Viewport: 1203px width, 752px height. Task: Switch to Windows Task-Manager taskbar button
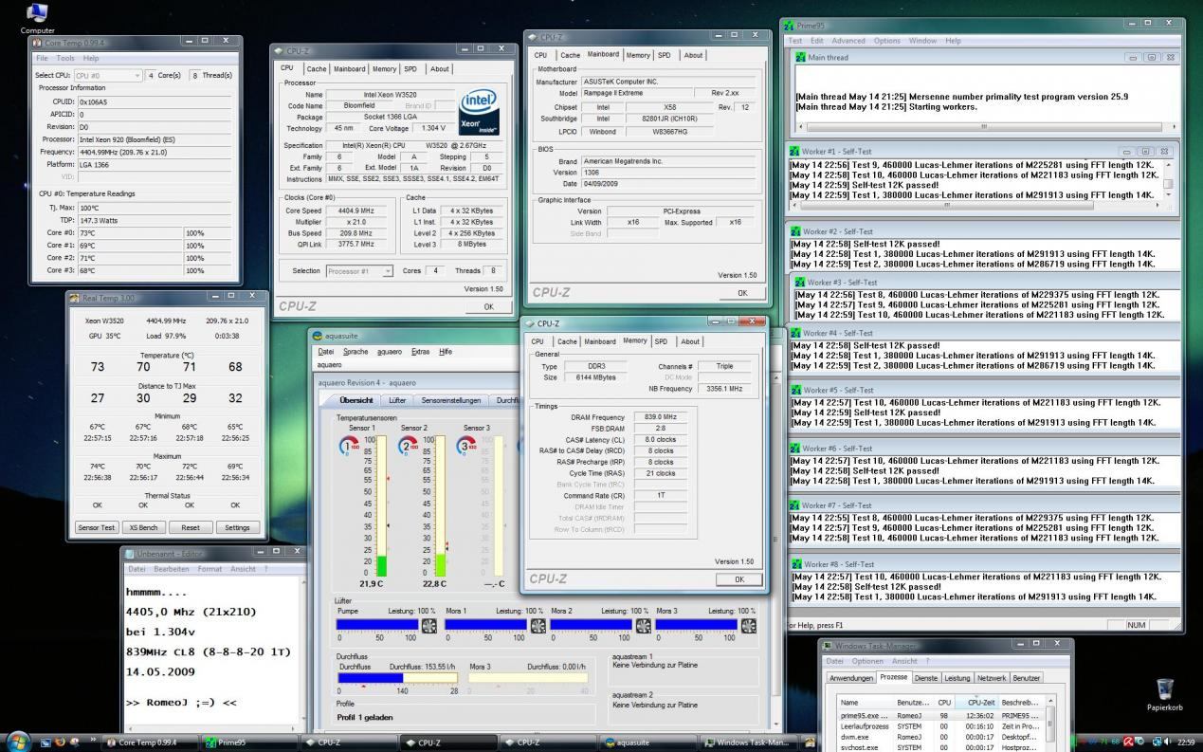tap(750, 743)
